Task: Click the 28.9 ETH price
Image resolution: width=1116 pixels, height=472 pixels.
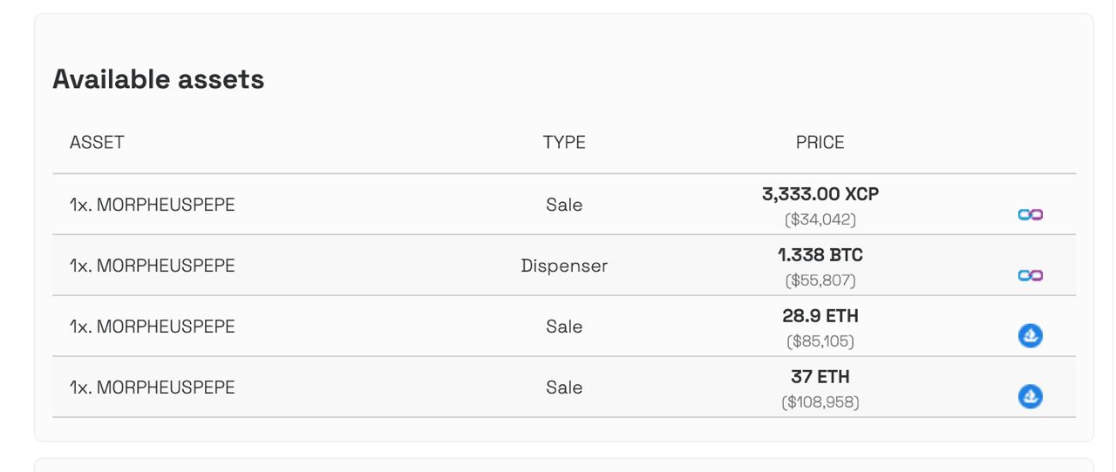Action: 820,316
